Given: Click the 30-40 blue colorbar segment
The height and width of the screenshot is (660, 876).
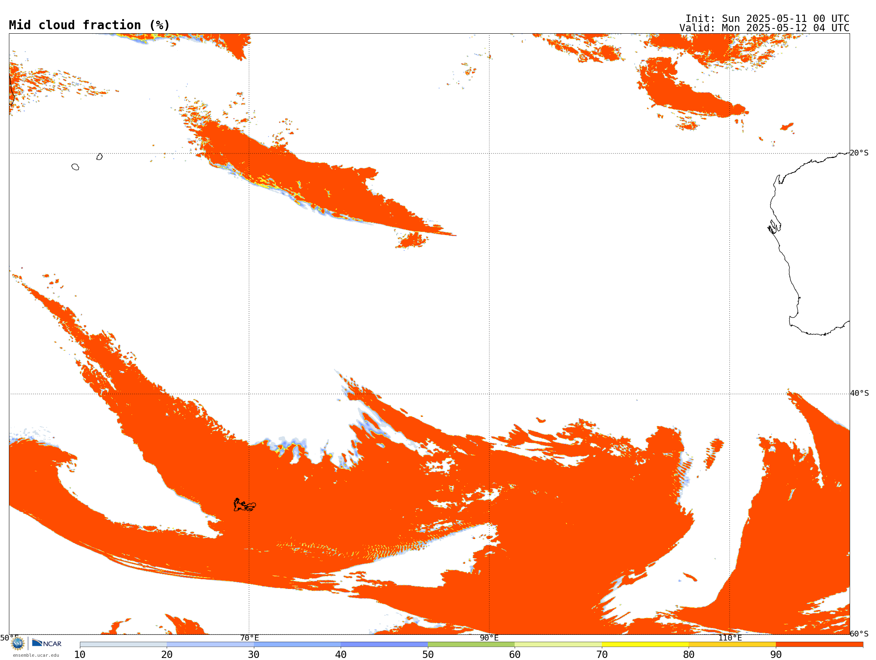Looking at the screenshot, I should [297, 645].
